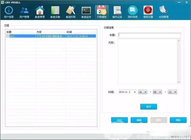Click the 添加 add button
Image resolution: width=191 pixels, height=140 pixels.
tap(120, 120)
